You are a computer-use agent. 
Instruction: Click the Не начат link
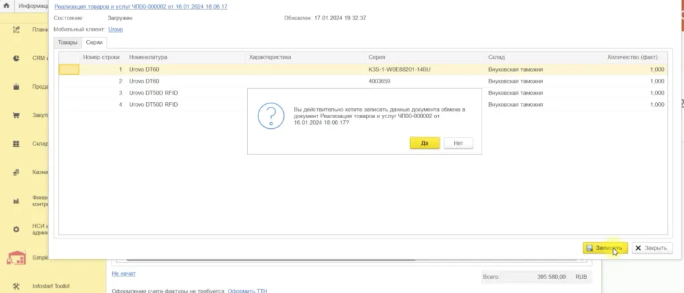(124, 274)
